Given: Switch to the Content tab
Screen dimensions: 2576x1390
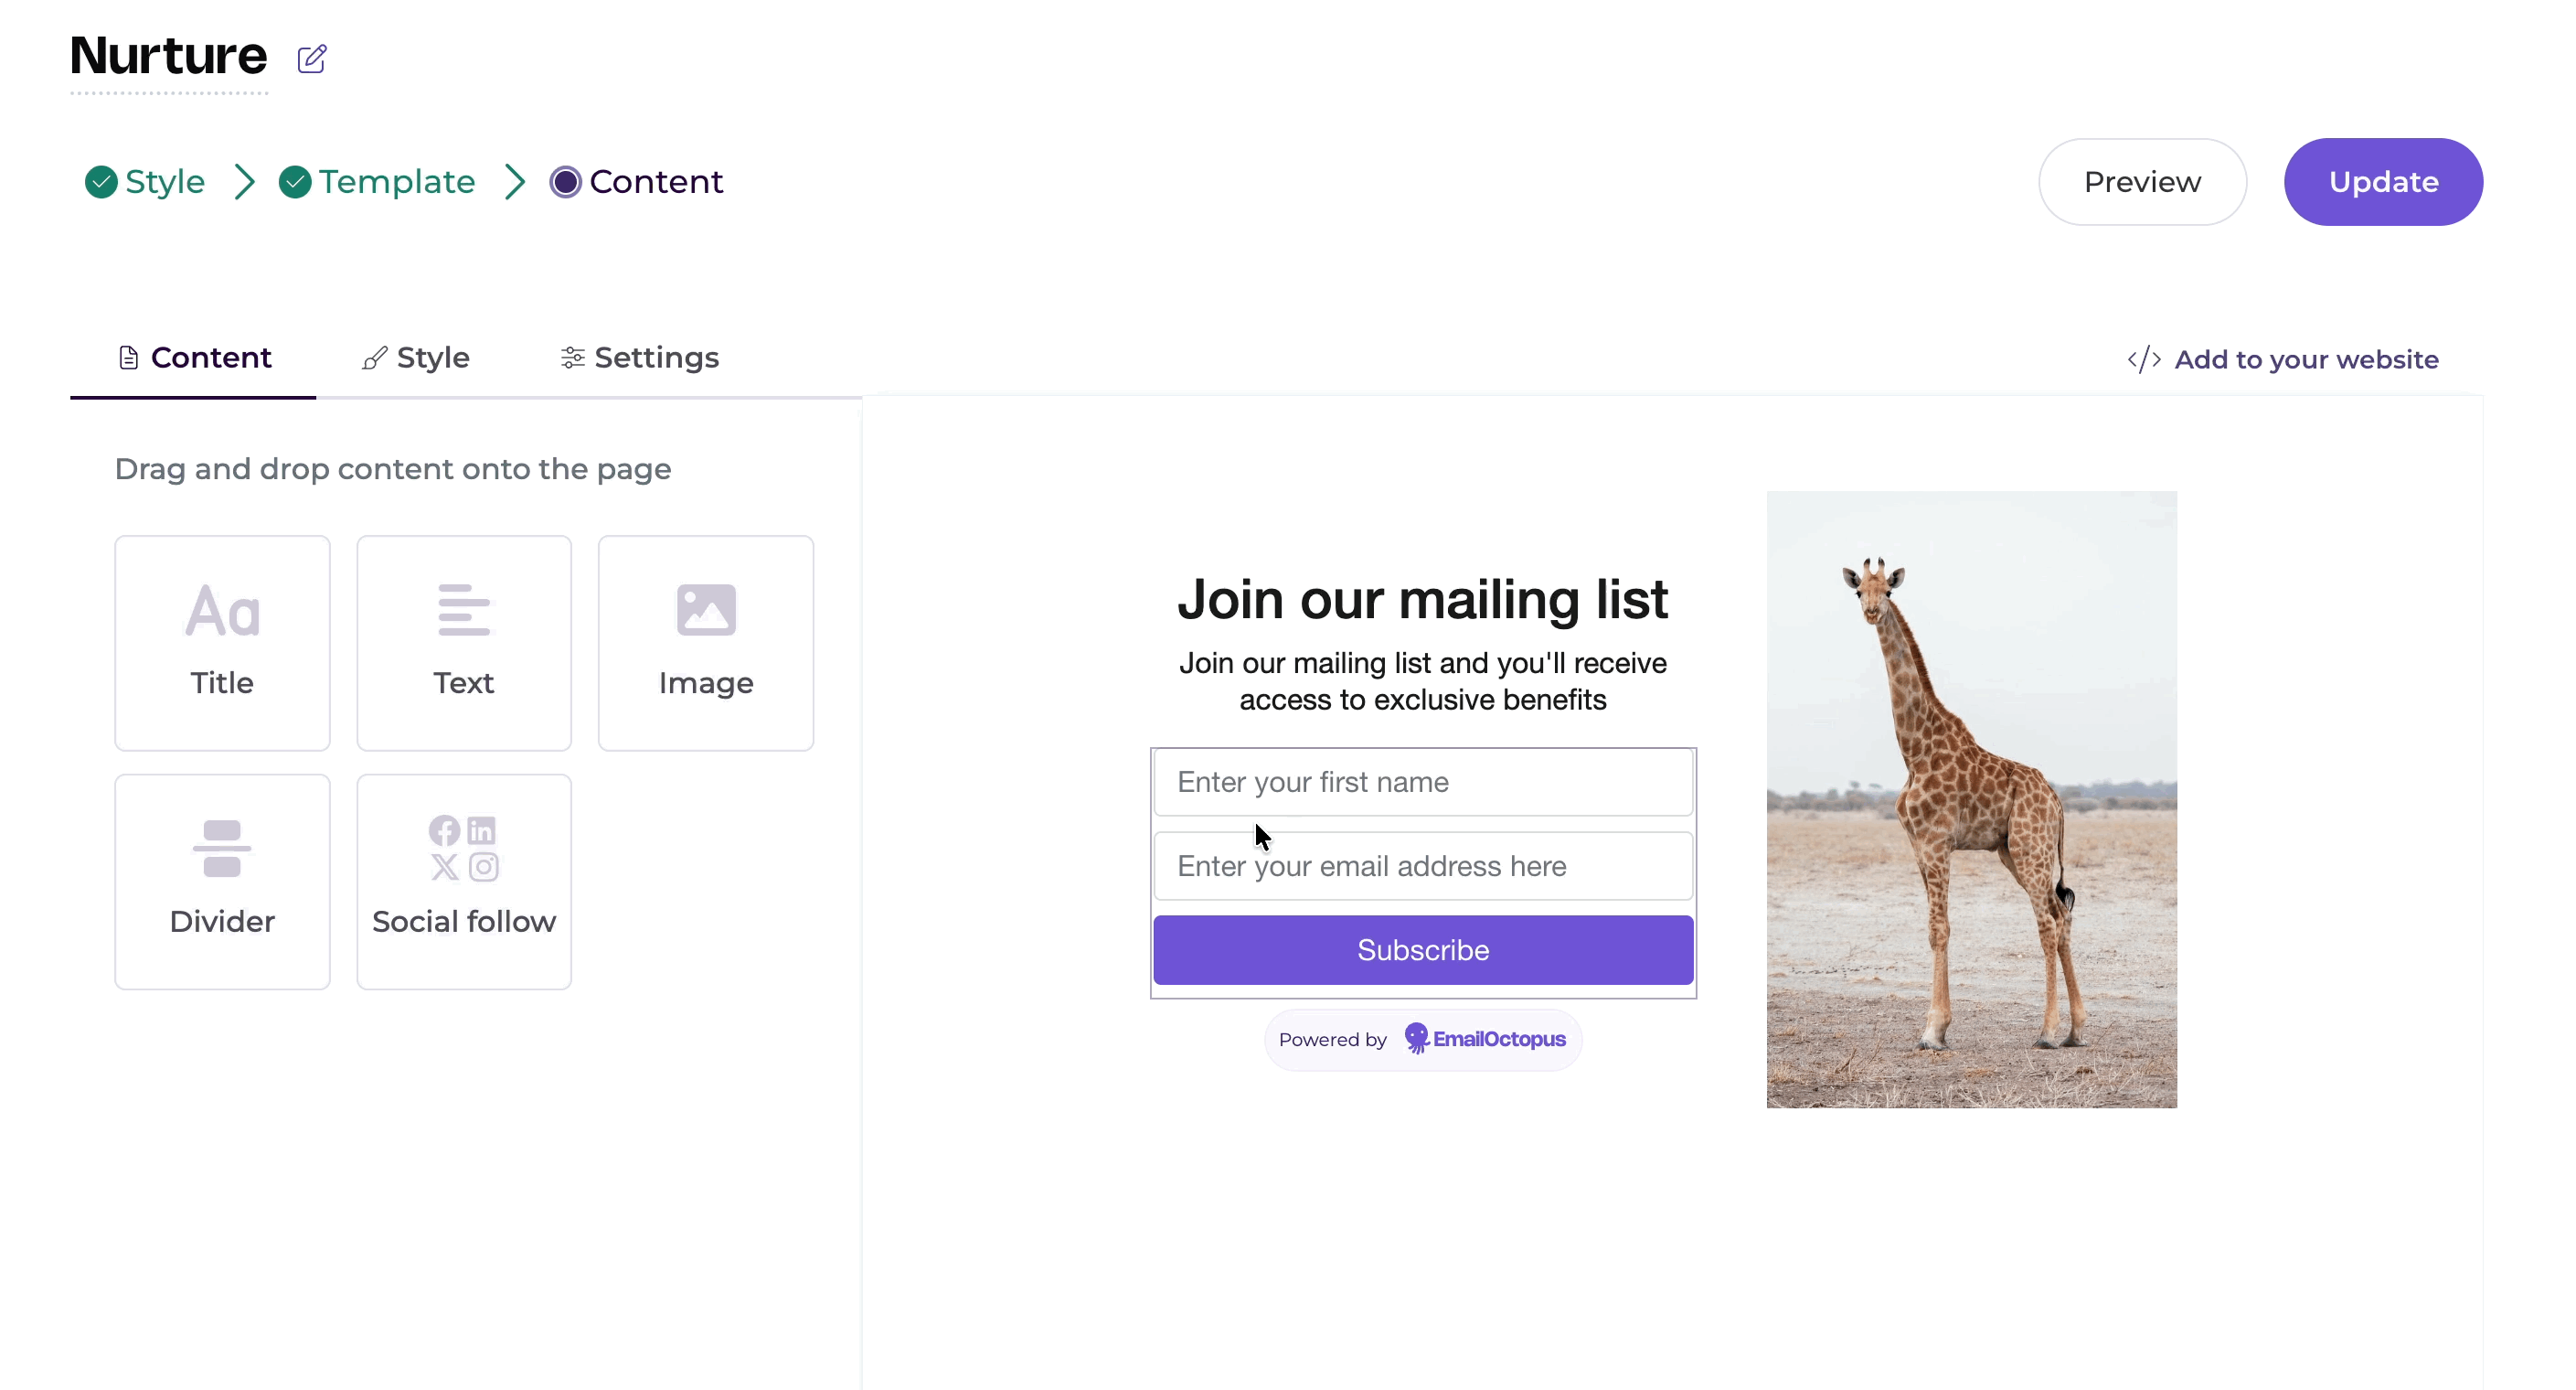Looking at the screenshot, I should (x=194, y=358).
